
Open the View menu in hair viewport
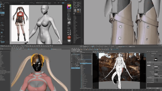pos(12,48)
